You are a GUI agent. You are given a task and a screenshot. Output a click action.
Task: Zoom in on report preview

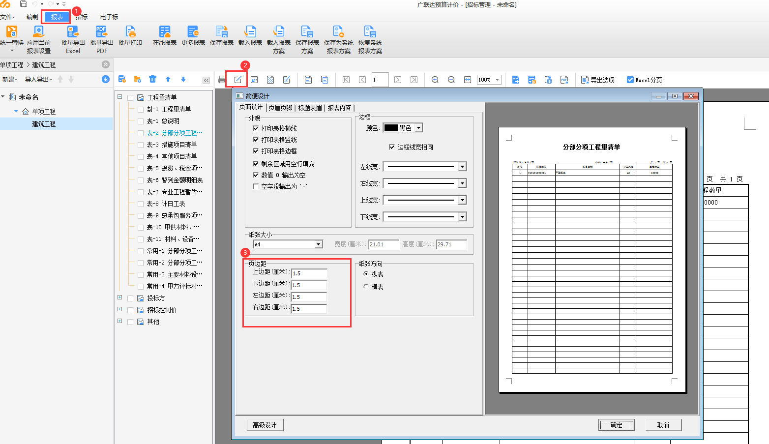435,80
